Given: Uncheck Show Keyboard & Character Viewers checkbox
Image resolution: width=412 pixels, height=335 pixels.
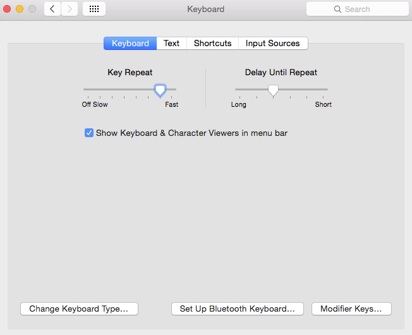Looking at the screenshot, I should tap(89, 133).
